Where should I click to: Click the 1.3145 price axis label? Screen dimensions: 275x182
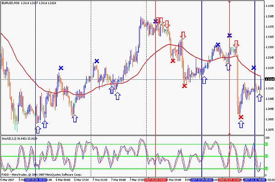[x=270, y=57]
